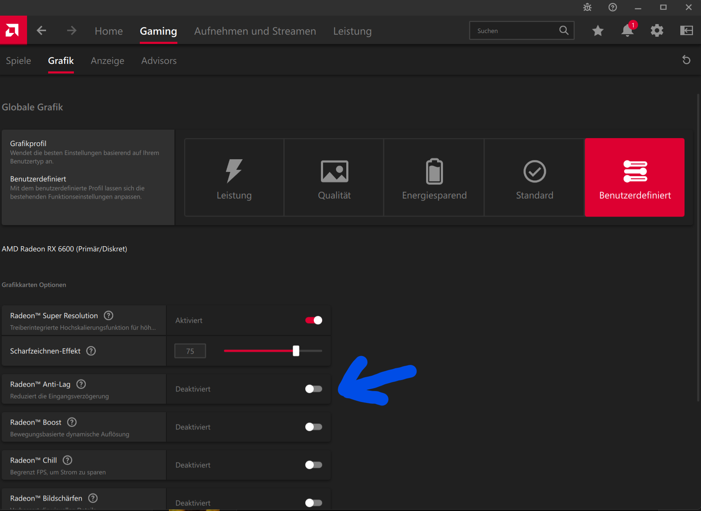Screen dimensions: 701x511
Task: Click 'Reduziert die Eingangsverzögerung' text
Action: 60,396
